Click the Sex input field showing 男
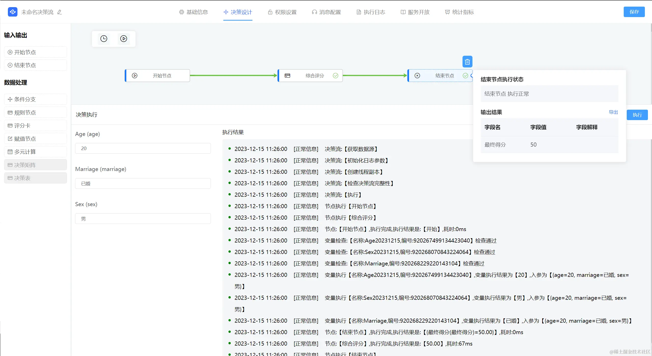The width and height of the screenshot is (652, 356). tap(143, 219)
